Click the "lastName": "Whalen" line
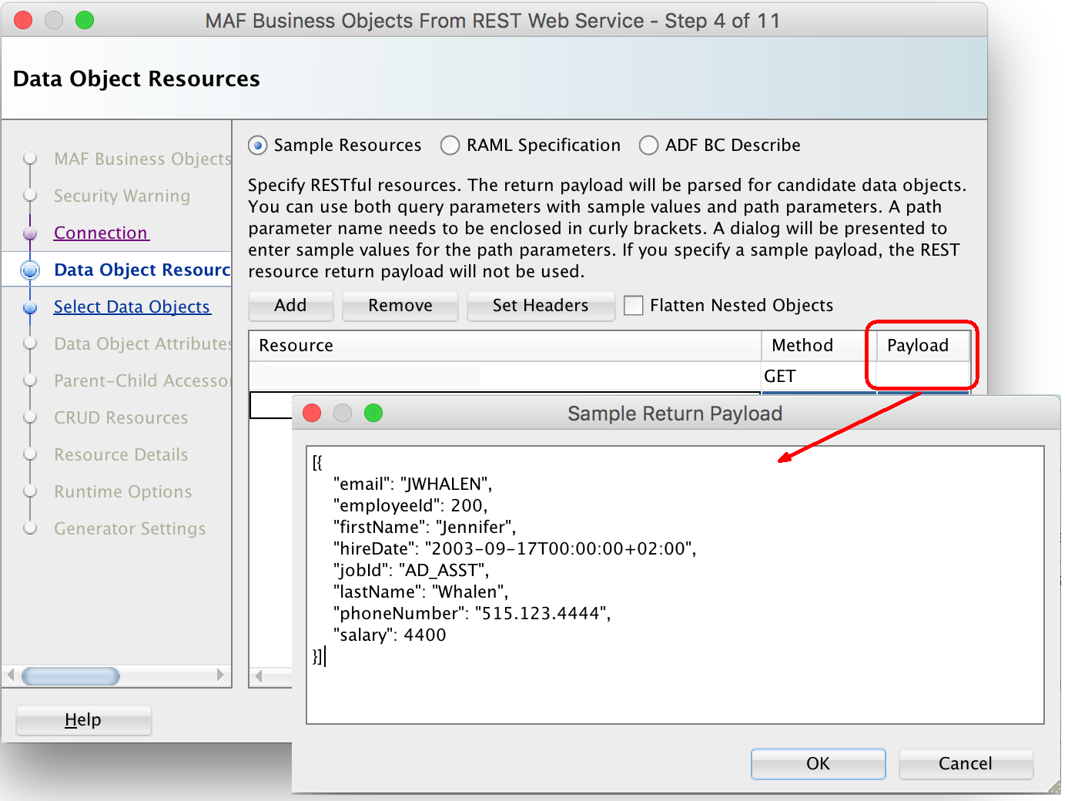 [x=420, y=592]
